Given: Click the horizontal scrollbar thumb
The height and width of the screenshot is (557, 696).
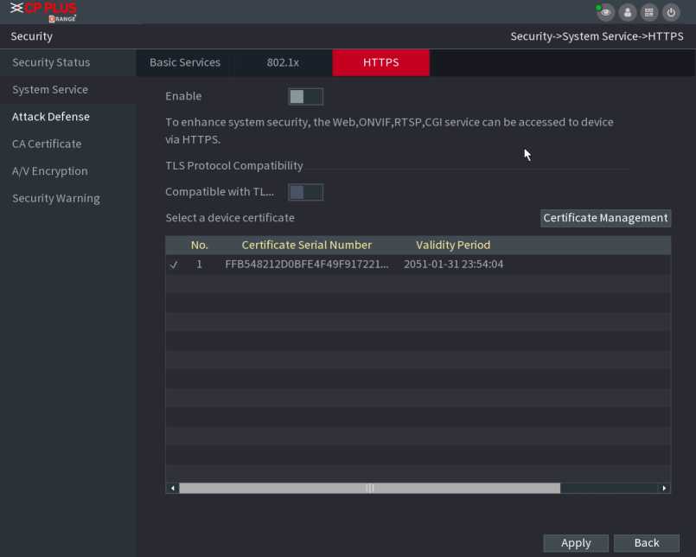Looking at the screenshot, I should point(369,489).
